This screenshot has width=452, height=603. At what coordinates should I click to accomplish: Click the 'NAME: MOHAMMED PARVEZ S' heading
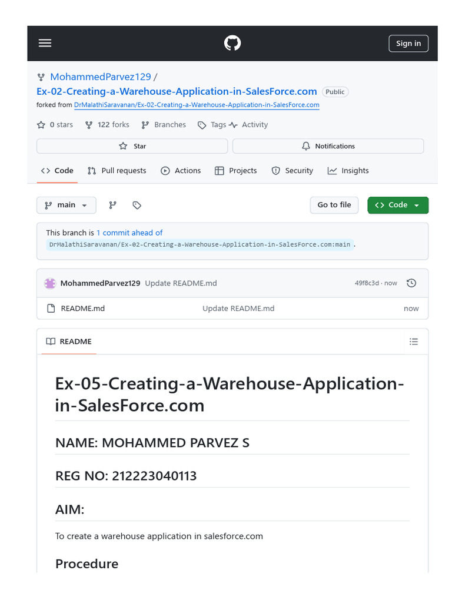[152, 443]
